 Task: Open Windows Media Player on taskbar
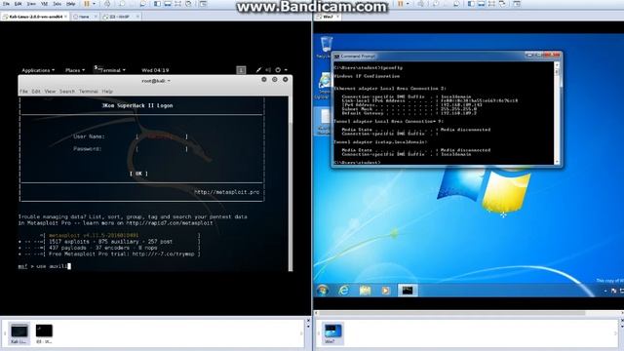click(x=386, y=291)
